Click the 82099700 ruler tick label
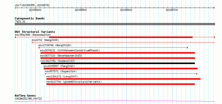This screenshot has width=222, height=104. click(172, 10)
